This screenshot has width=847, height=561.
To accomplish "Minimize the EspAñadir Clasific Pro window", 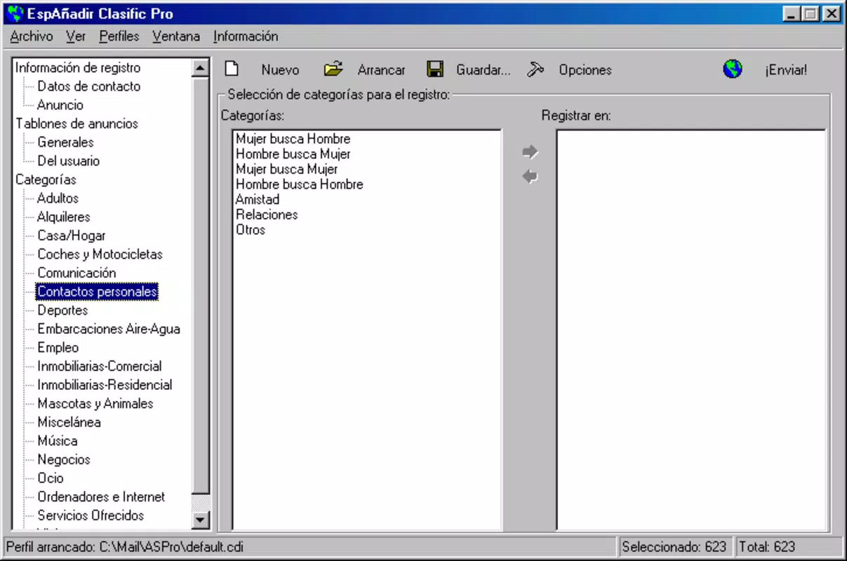I will [792, 13].
